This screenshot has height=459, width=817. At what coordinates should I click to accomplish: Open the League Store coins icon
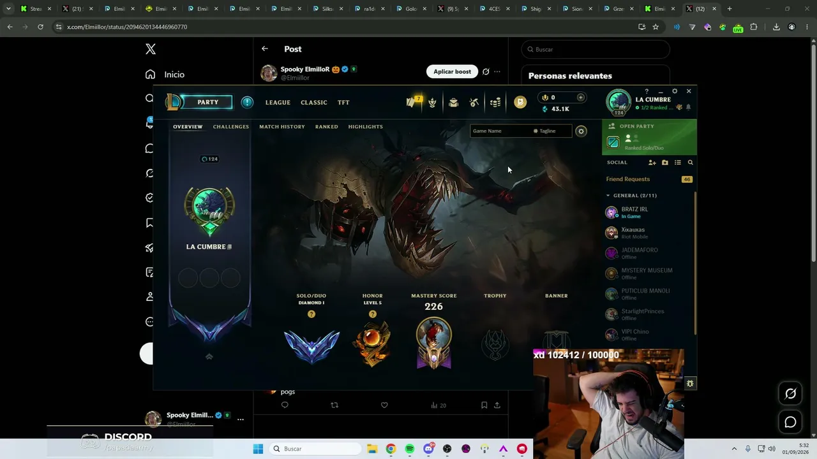coord(495,102)
